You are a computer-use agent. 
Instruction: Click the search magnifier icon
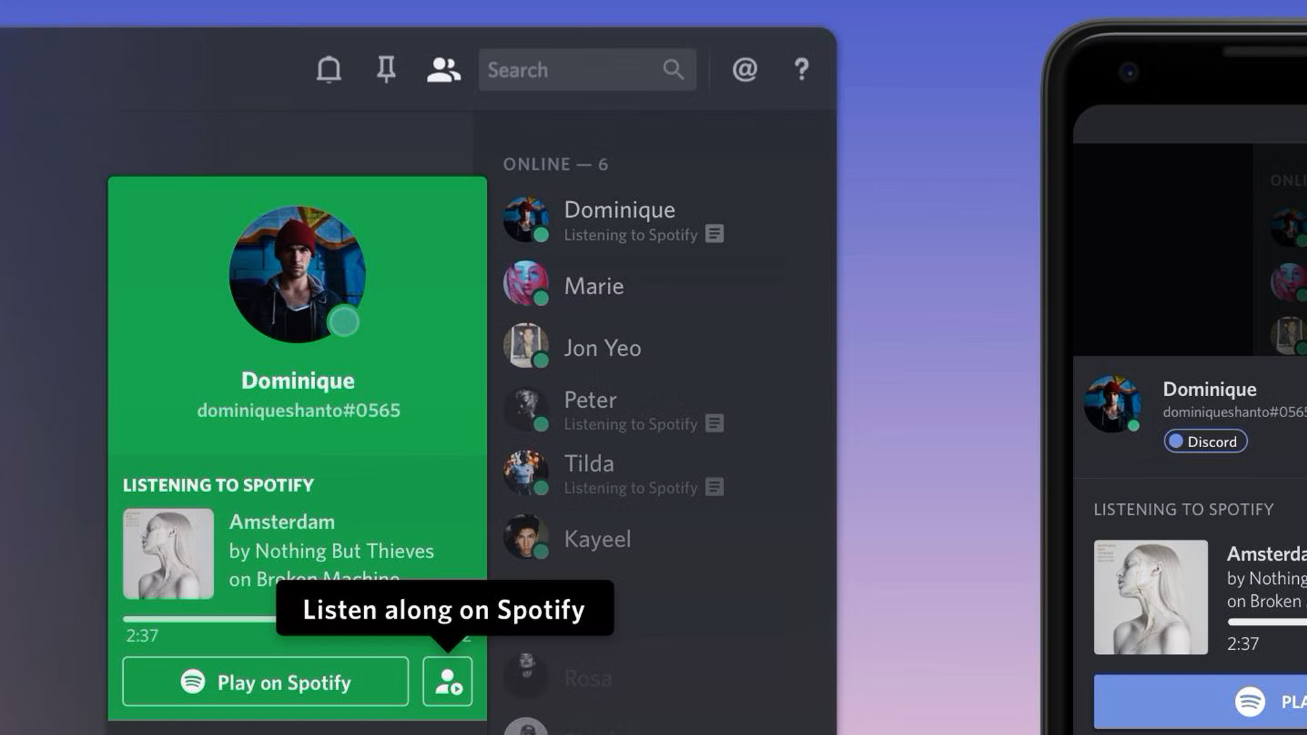(673, 69)
